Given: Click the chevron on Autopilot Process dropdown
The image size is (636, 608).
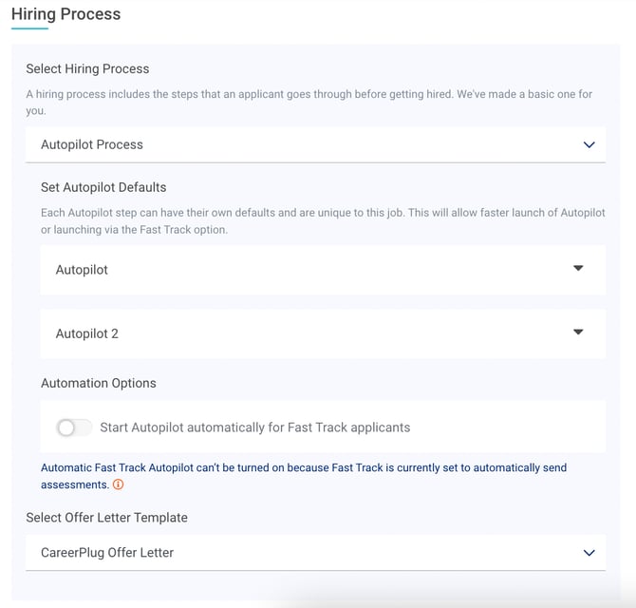Looking at the screenshot, I should [x=589, y=145].
